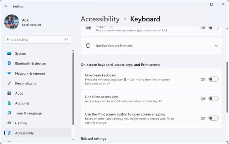Click the ACK user profile picture
Image resolution: width=229 pixels, height=144 pixels.
(12, 22)
